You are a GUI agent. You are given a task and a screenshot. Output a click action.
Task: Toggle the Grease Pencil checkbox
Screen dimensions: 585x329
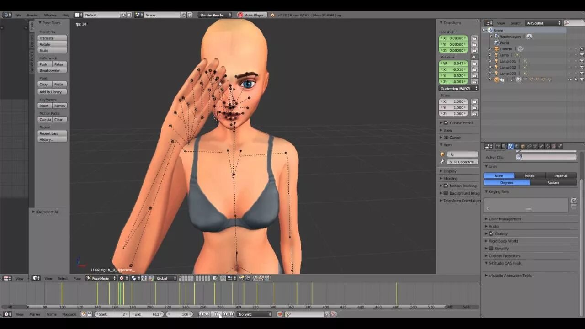pyautogui.click(x=446, y=123)
